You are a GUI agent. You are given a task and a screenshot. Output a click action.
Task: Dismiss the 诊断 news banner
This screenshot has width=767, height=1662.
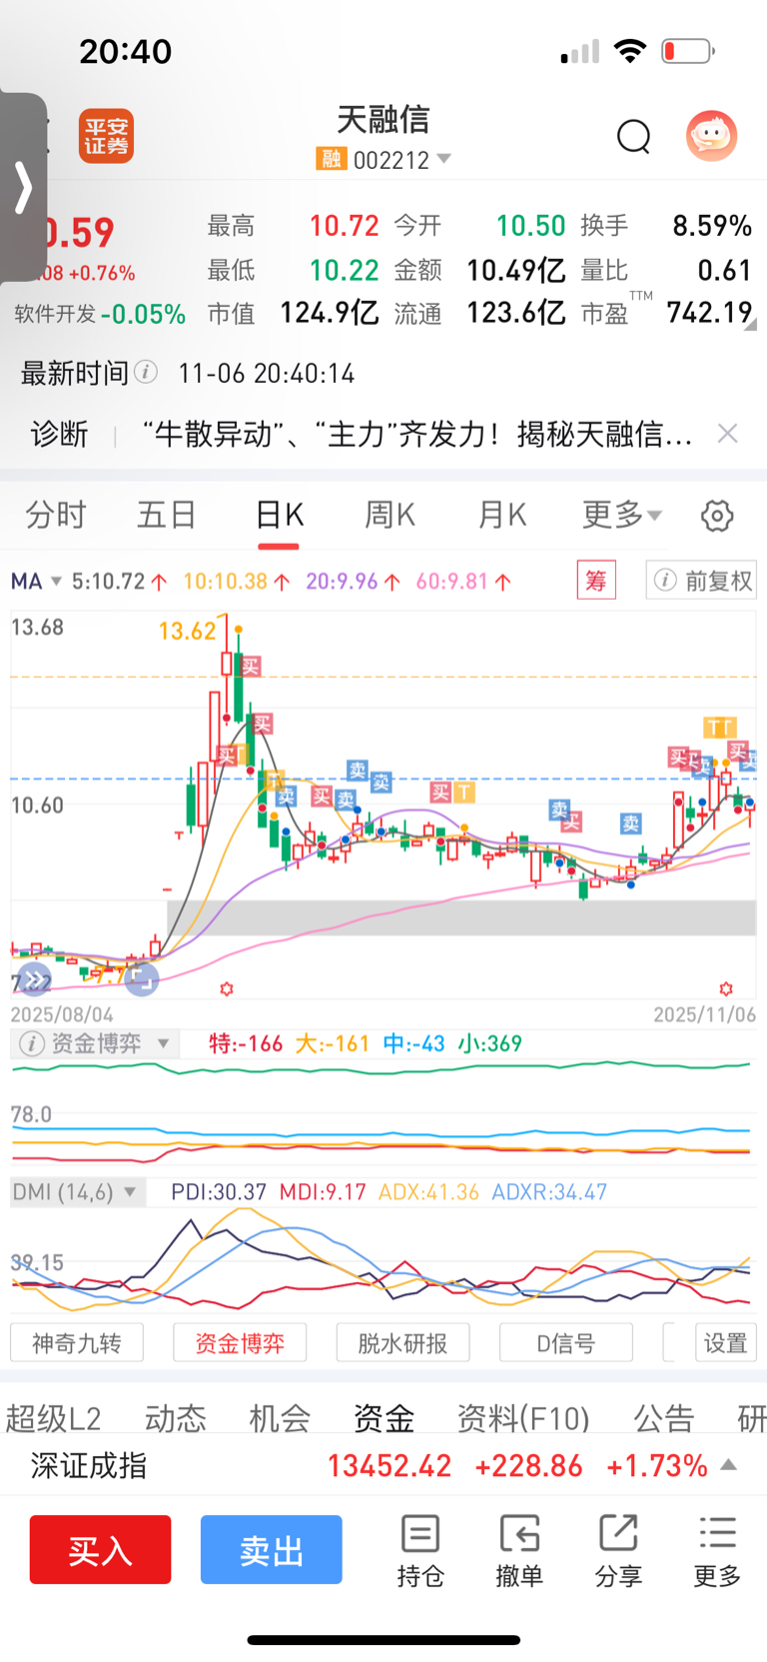tap(728, 433)
